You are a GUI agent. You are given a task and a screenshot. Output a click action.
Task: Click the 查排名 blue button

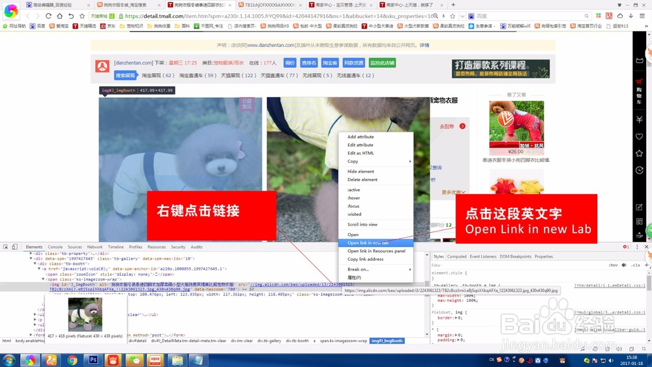tap(308, 63)
